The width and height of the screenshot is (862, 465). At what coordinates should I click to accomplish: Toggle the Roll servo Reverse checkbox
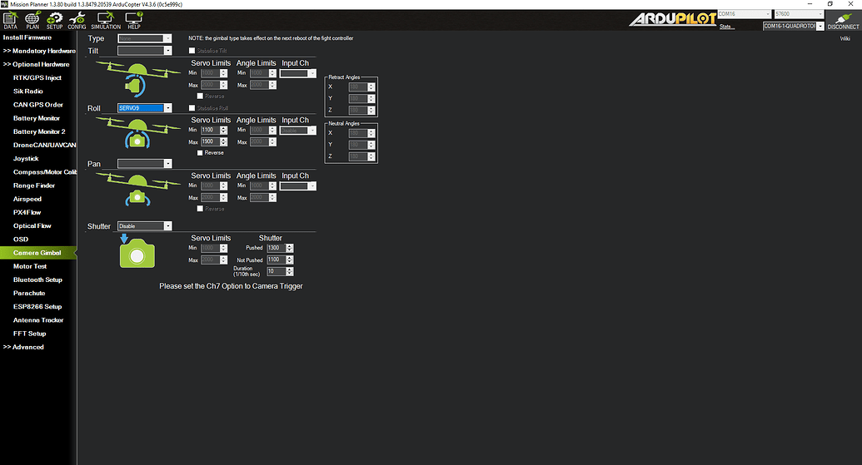pos(200,153)
